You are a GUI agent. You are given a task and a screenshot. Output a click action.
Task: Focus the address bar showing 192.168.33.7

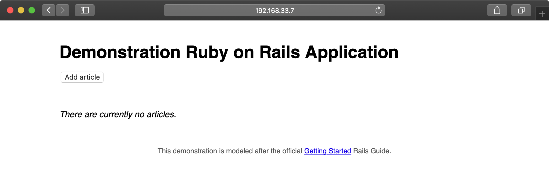pyautogui.click(x=274, y=10)
